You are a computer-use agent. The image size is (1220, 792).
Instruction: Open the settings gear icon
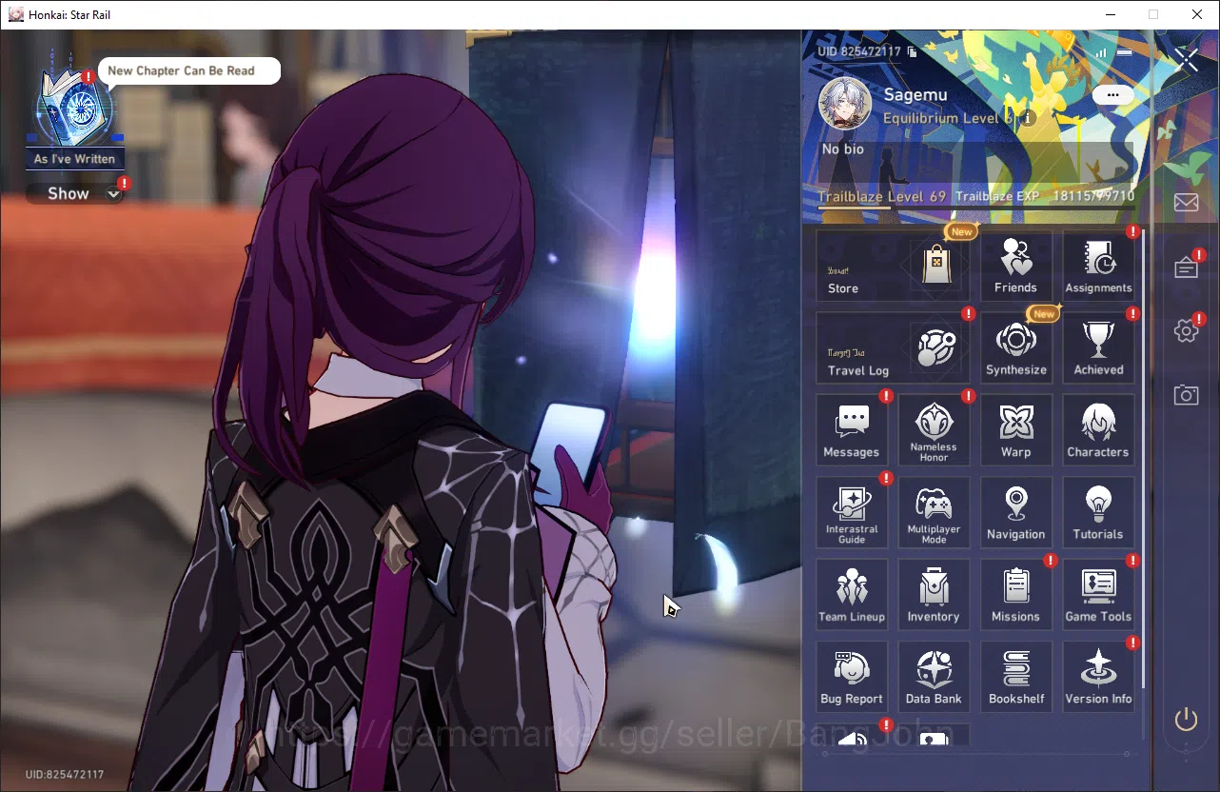[x=1186, y=330]
